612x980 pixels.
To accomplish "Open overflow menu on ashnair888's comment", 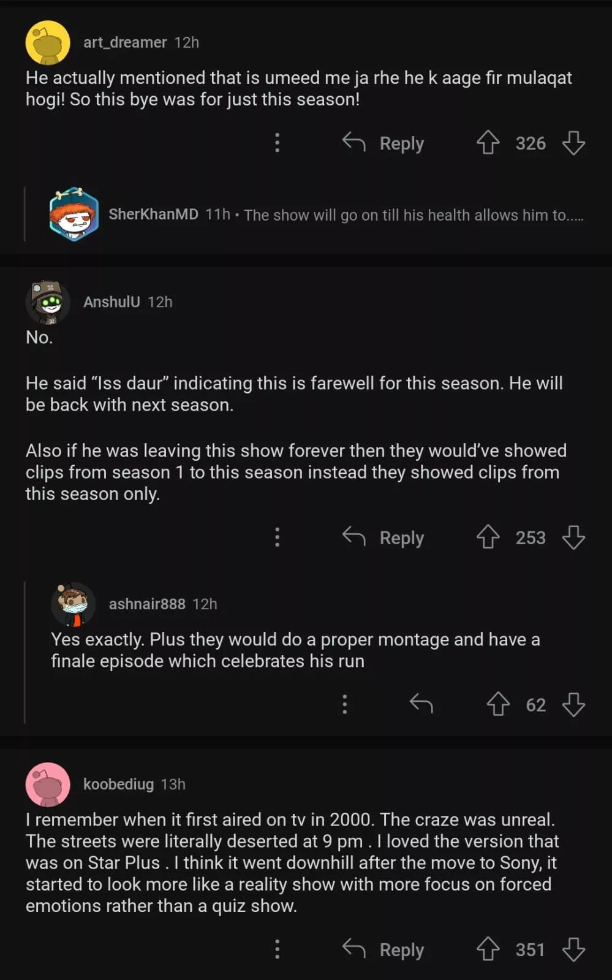I will (344, 704).
